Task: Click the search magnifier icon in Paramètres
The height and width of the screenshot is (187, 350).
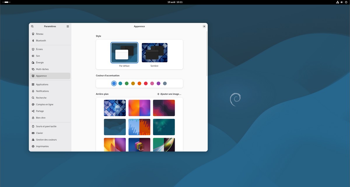Action: 32,26
